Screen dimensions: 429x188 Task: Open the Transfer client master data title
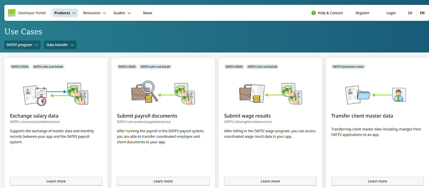coord(362,116)
